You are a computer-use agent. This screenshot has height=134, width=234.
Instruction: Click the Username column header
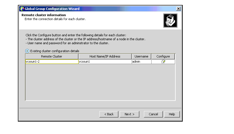(141, 56)
